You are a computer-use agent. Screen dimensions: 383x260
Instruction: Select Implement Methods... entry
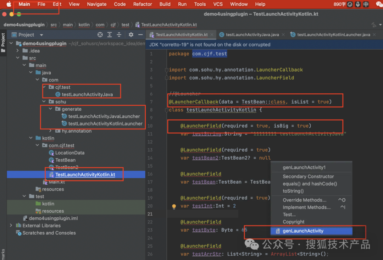click(311, 208)
